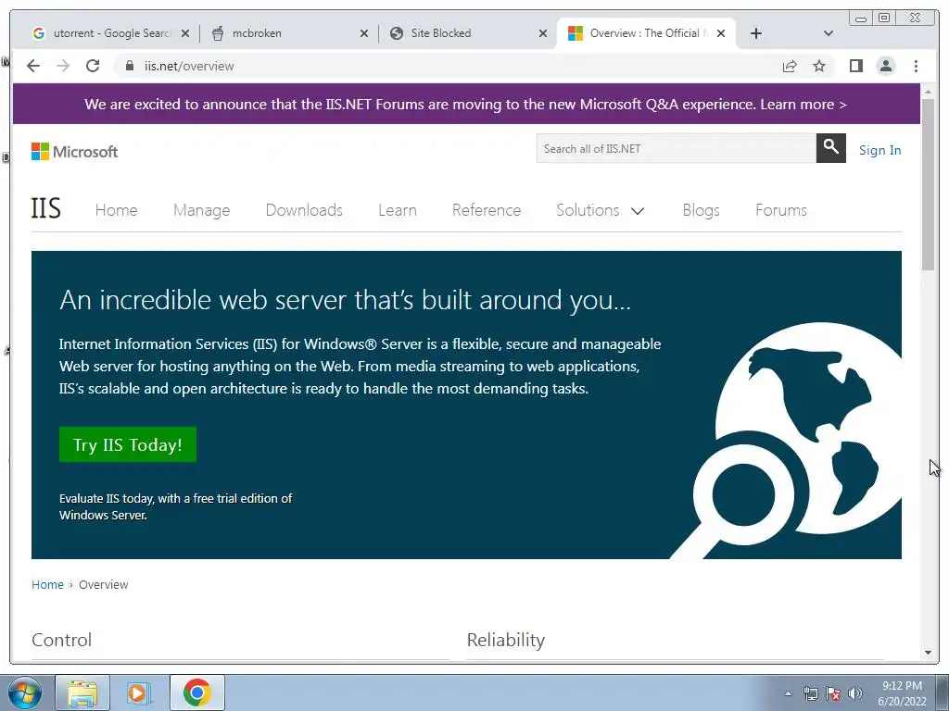Image resolution: width=949 pixels, height=711 pixels.
Task: Expand the tab search dropdown arrow
Action: coord(829,33)
